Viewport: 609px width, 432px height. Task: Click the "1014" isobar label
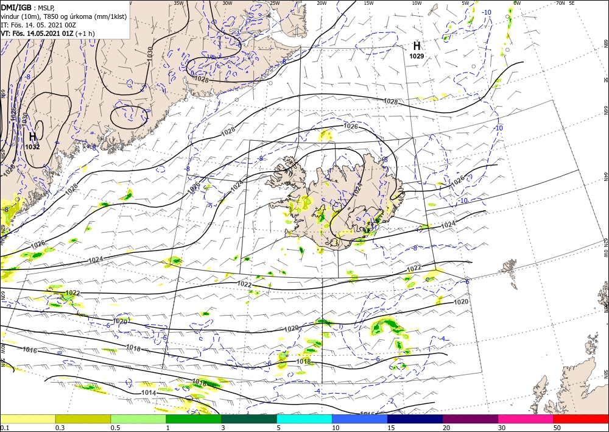click(x=149, y=393)
